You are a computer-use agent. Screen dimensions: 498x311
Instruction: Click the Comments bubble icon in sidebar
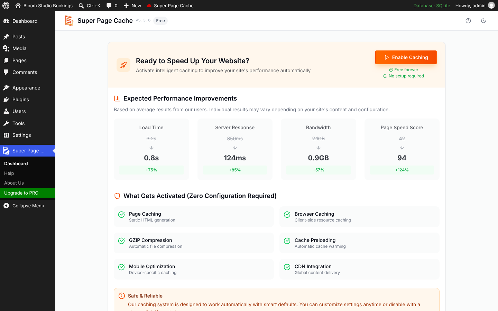pyautogui.click(x=6, y=72)
